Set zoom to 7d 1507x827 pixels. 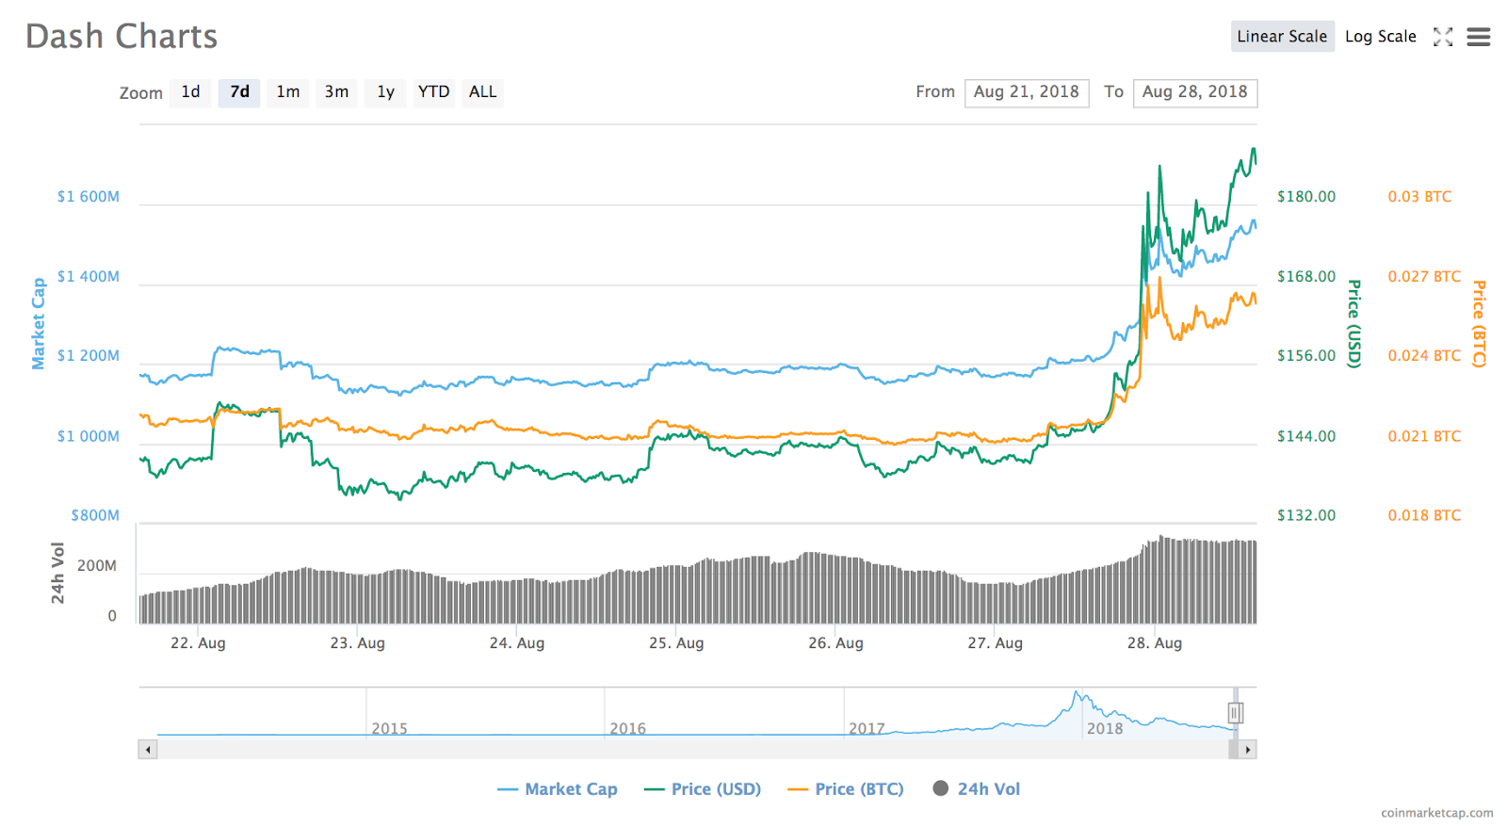pos(239,92)
